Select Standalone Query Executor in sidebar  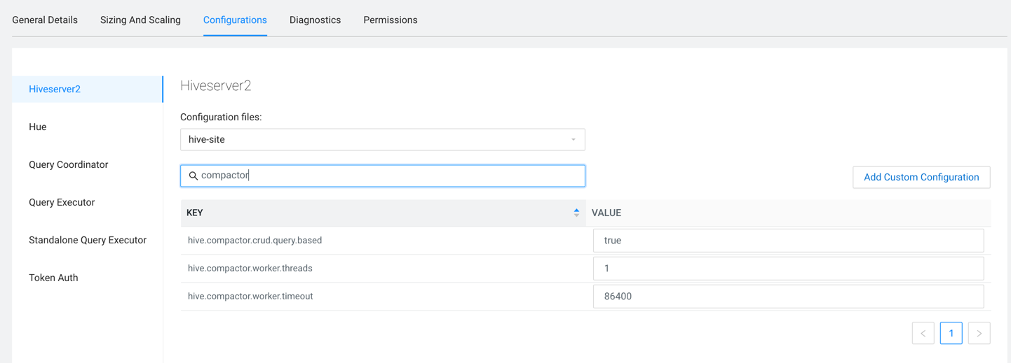[x=88, y=241]
